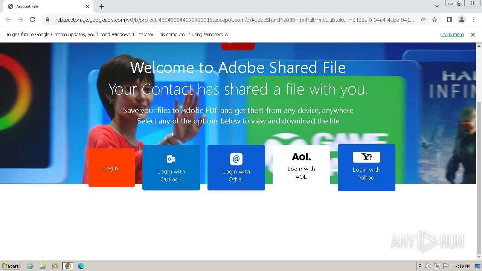The height and width of the screenshot is (271, 482).
Task: Open the browser side panel icon
Action: point(449,20)
